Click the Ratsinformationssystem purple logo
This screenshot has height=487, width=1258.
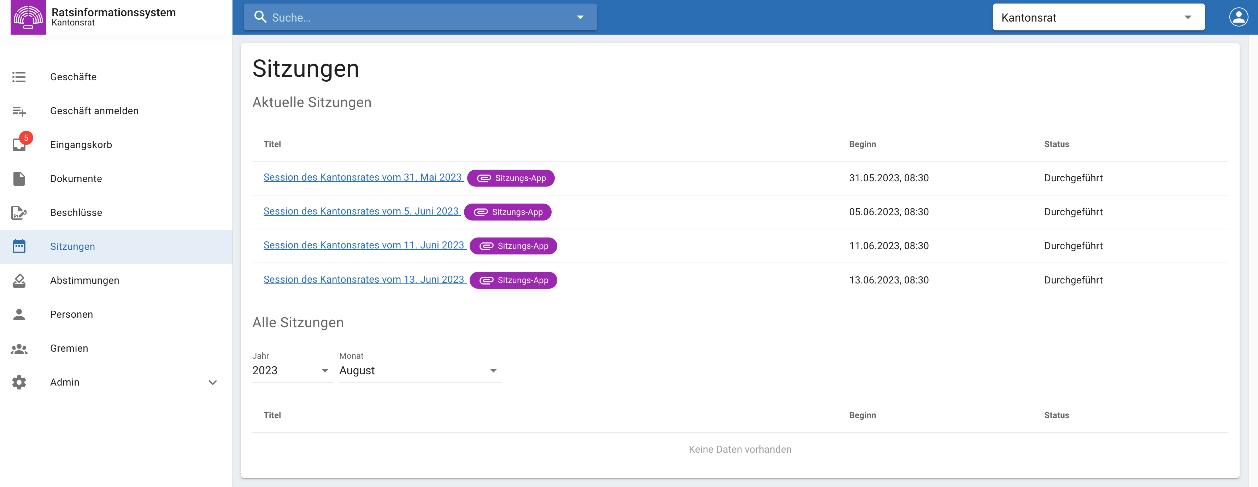point(28,17)
